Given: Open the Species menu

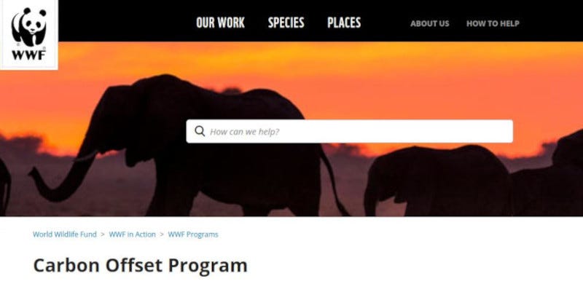Looking at the screenshot, I should 286,23.
